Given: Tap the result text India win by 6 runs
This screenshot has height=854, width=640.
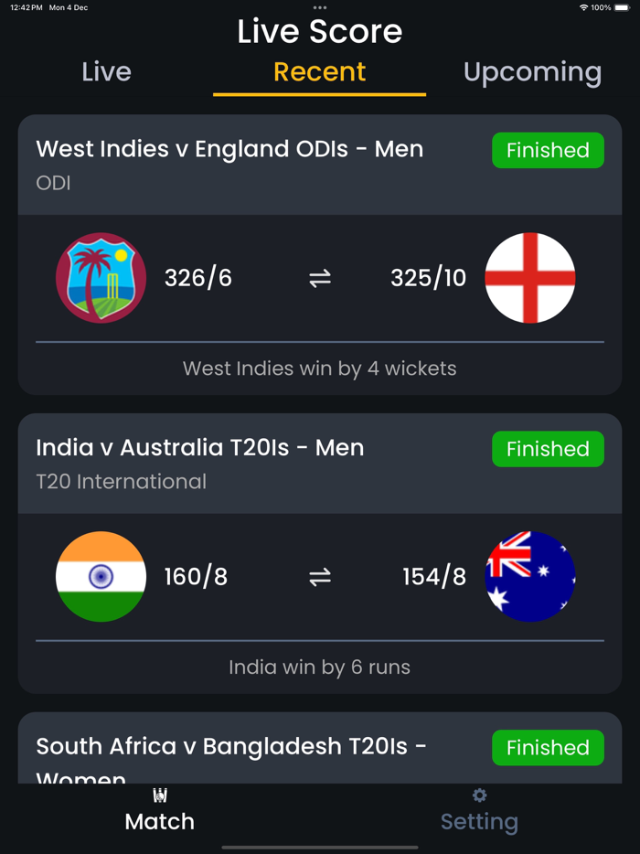Looking at the screenshot, I should click(x=319, y=667).
